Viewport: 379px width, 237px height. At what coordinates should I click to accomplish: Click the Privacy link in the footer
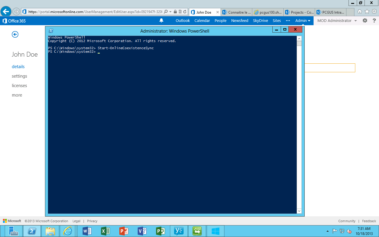click(92, 221)
